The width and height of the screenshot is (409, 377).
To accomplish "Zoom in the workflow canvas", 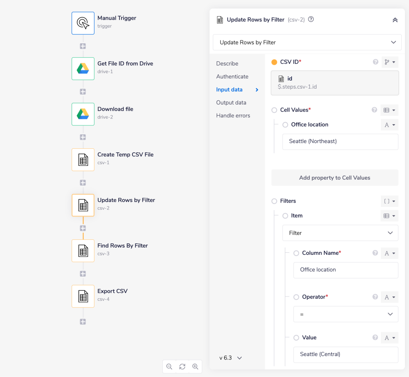I will point(195,366).
